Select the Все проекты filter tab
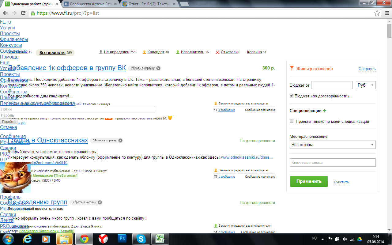The height and width of the screenshot is (245, 392). (x=55, y=53)
